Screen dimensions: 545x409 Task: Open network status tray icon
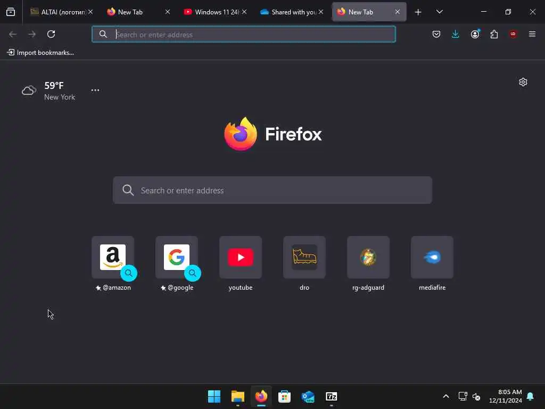click(x=463, y=396)
